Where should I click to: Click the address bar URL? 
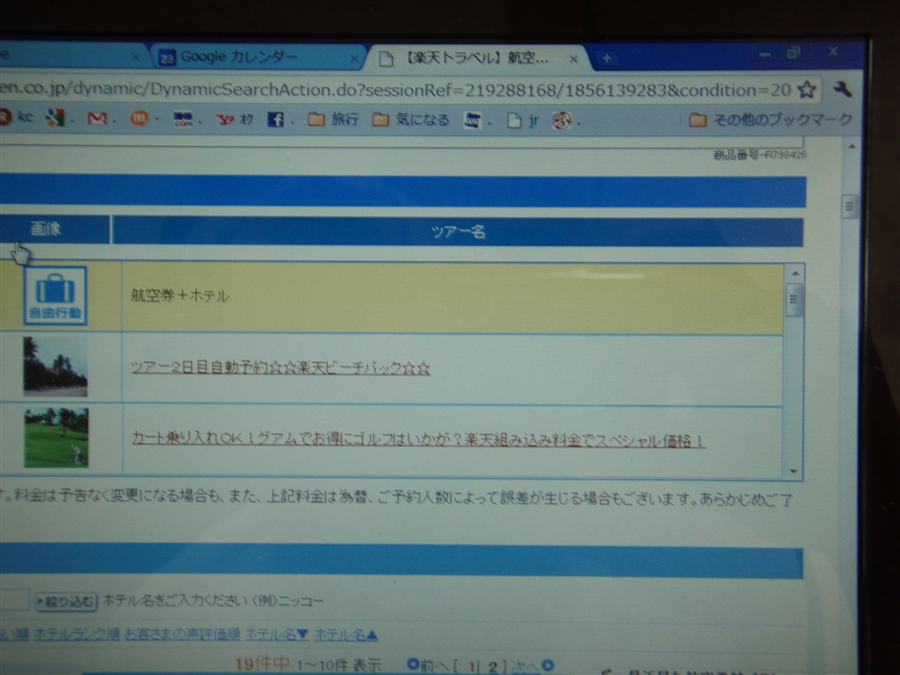tap(396, 90)
